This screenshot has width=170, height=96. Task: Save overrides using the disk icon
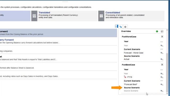[x=162, y=31]
